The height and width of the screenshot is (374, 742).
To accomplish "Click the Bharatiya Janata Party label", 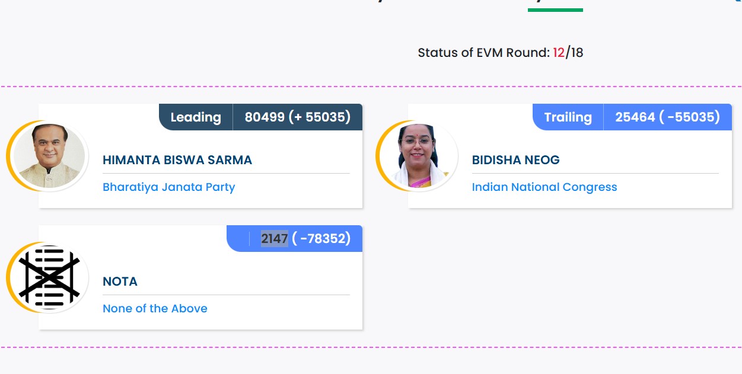I will [169, 187].
